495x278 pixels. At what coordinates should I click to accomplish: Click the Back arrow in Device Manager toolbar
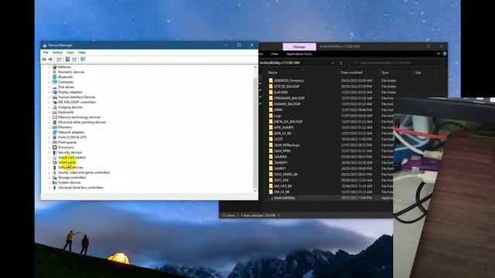(x=44, y=59)
